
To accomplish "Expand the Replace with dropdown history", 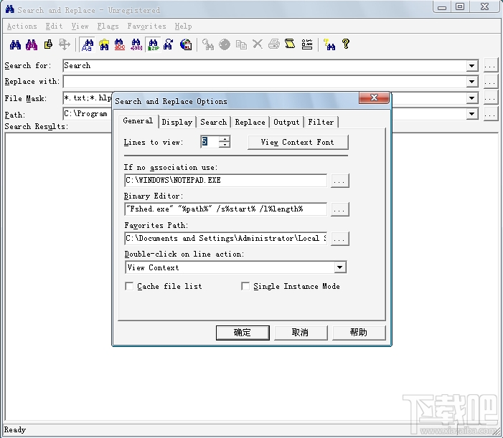I will pos(471,82).
